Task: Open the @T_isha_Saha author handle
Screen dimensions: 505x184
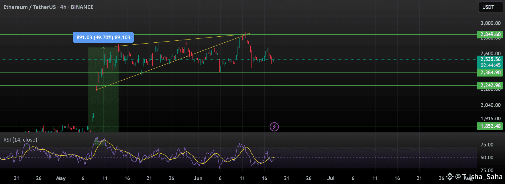Action: (479, 177)
